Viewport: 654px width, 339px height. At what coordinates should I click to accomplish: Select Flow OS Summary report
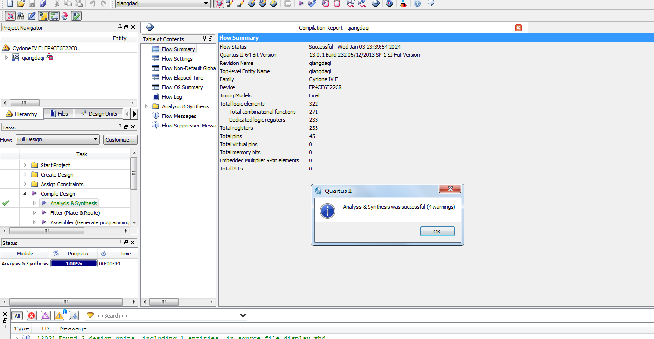(x=182, y=87)
